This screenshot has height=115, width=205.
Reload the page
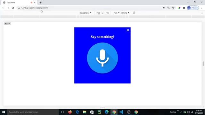(13, 8)
